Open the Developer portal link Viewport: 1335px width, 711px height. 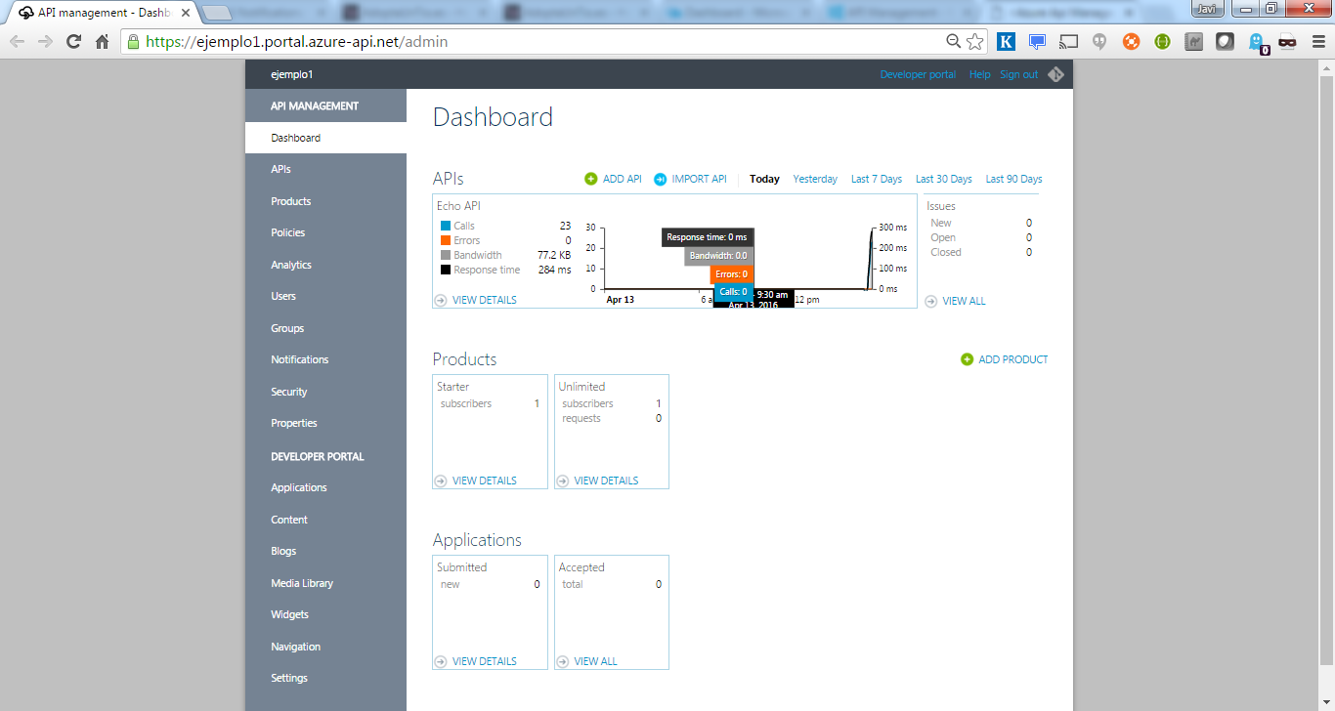pyautogui.click(x=918, y=73)
